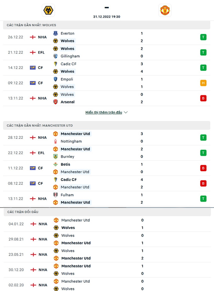Click the Fulham team badge
Image resolution: width=214 pixels, height=291 pixels.
[55, 195]
